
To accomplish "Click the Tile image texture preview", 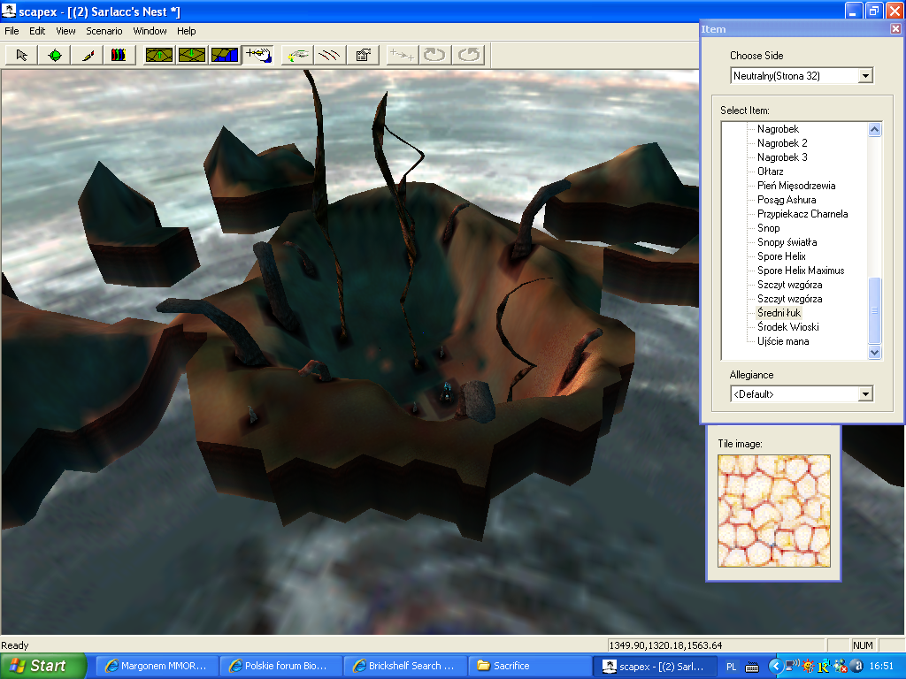I will 773,511.
